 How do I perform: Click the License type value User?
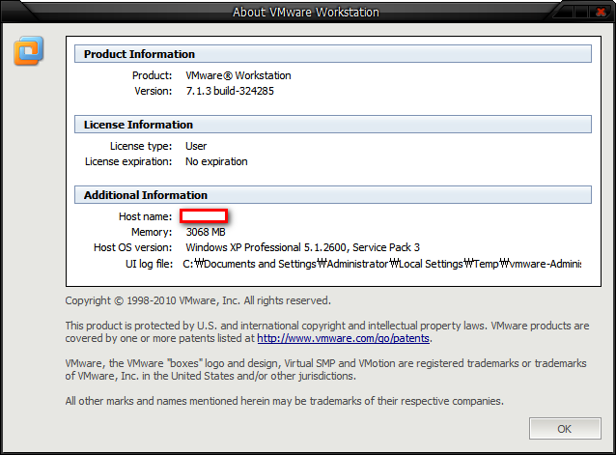click(196, 146)
